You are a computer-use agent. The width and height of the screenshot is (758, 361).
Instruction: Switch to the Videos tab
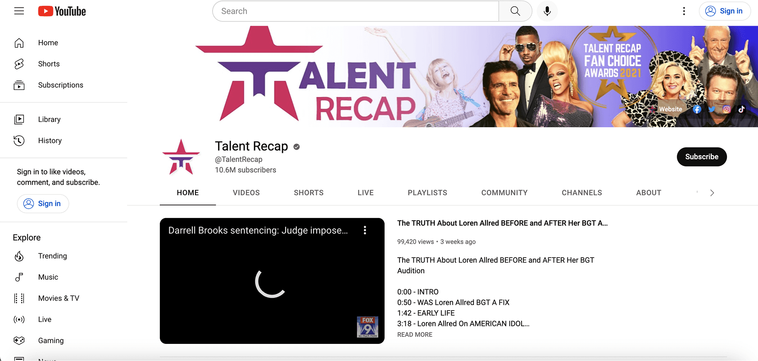(x=246, y=193)
